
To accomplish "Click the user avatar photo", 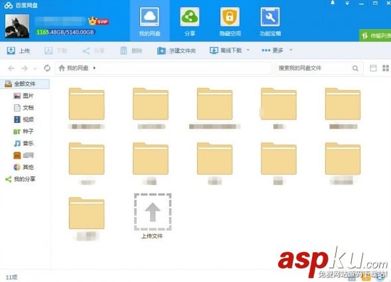I will [x=17, y=26].
